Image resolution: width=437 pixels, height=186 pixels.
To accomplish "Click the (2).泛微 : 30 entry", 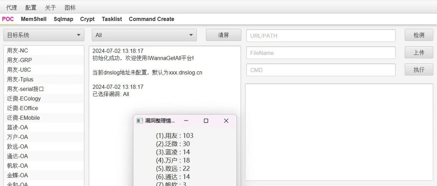I will [173, 144].
